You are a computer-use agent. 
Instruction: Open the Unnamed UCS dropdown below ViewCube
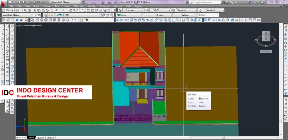pyautogui.click(x=266, y=51)
